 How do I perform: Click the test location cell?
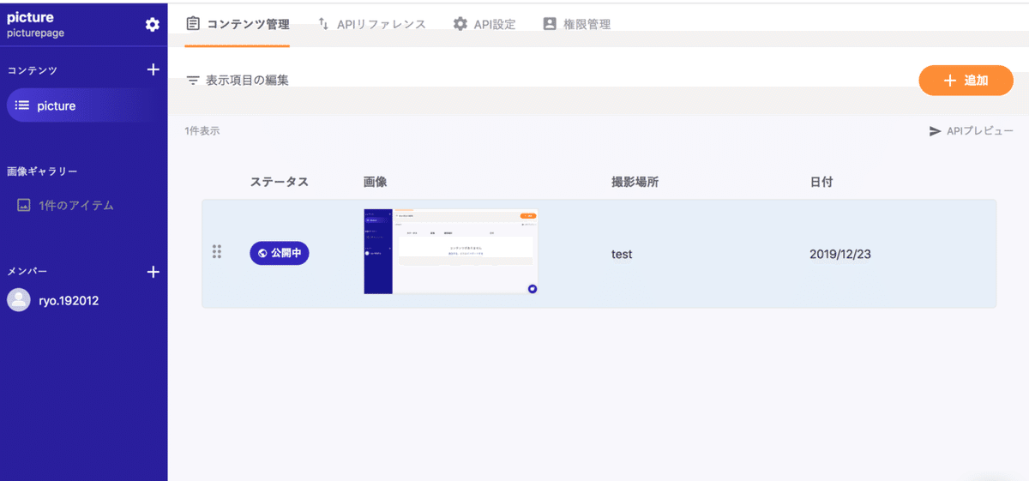coord(622,255)
